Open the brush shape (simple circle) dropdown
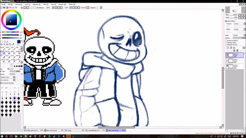246x138 pixels. coord(14,77)
